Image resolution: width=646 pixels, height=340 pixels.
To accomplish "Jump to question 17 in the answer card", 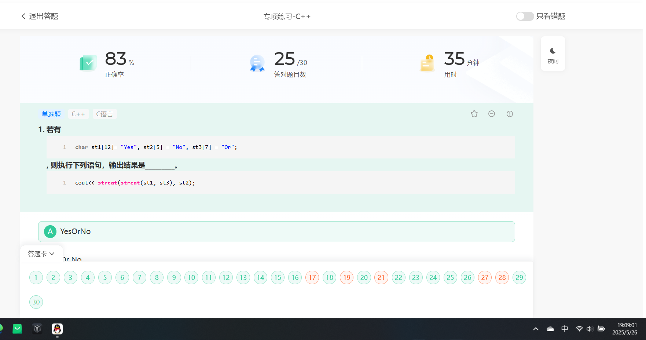I will pos(312,277).
